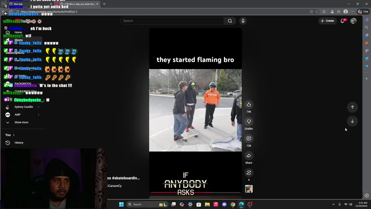The width and height of the screenshot is (371, 209).
Task: Open Edge sidebar Shopping tag
Action: [x=367, y=35]
